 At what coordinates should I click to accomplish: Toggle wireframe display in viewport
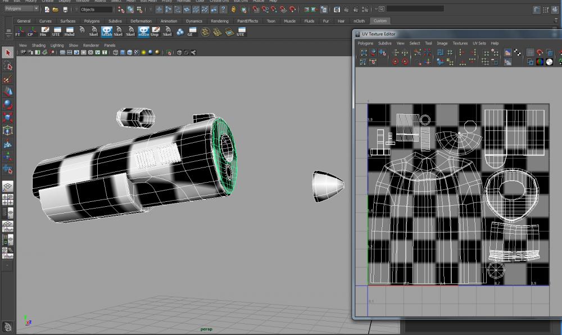point(115,52)
